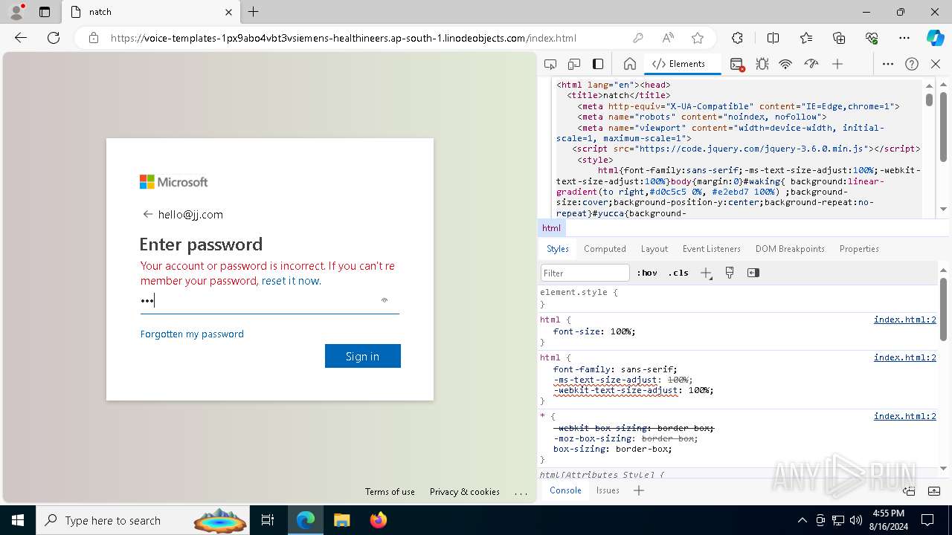Viewport: 952px width, 535px height.
Task: Open the Privacy & cookies link
Action: coord(465,492)
